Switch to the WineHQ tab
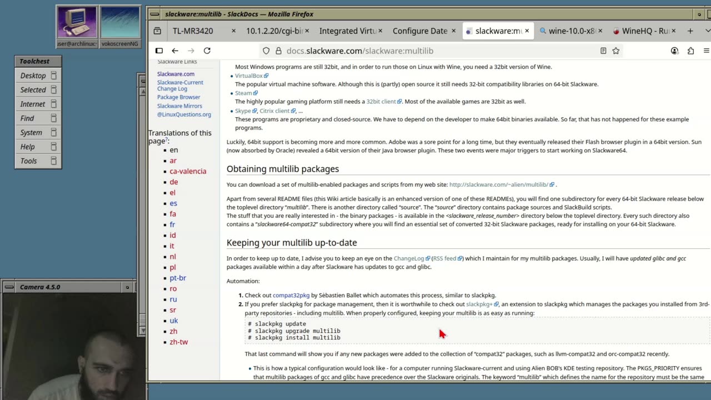This screenshot has width=711, height=400. coord(644,31)
